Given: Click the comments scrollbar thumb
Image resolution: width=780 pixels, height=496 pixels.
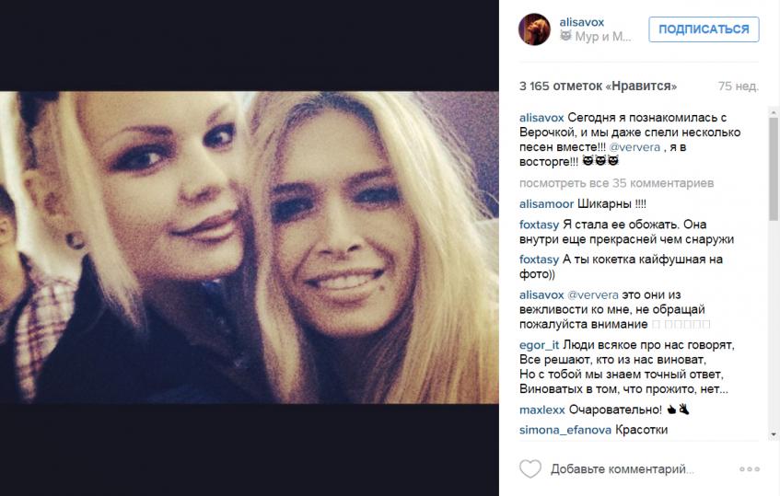Looking at the screenshot, I should (x=774, y=168).
